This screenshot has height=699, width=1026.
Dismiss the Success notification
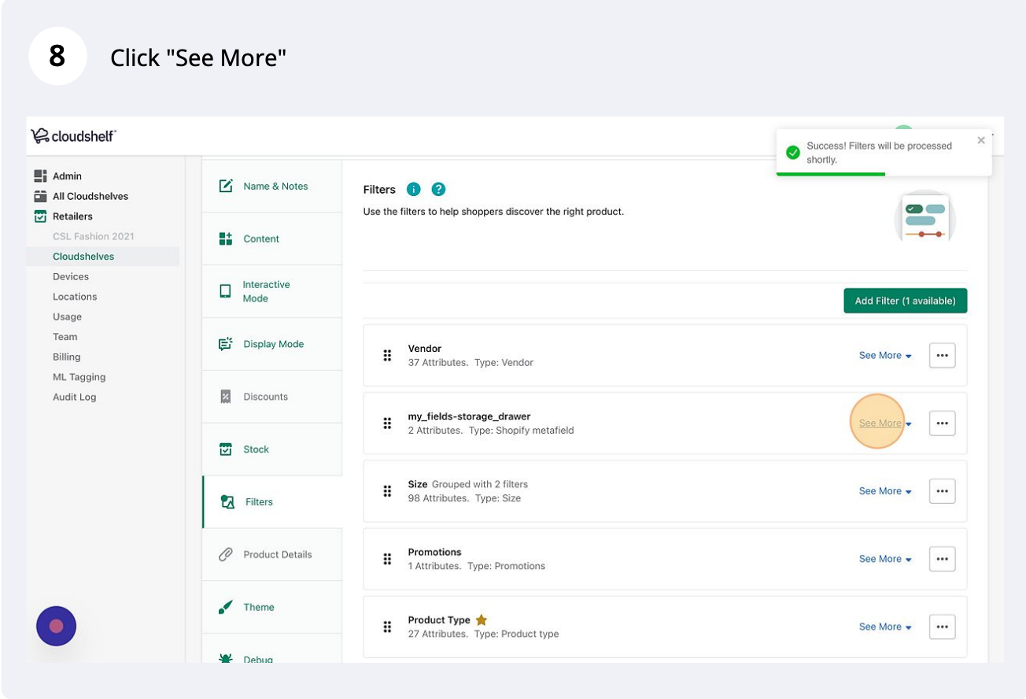[x=981, y=141]
